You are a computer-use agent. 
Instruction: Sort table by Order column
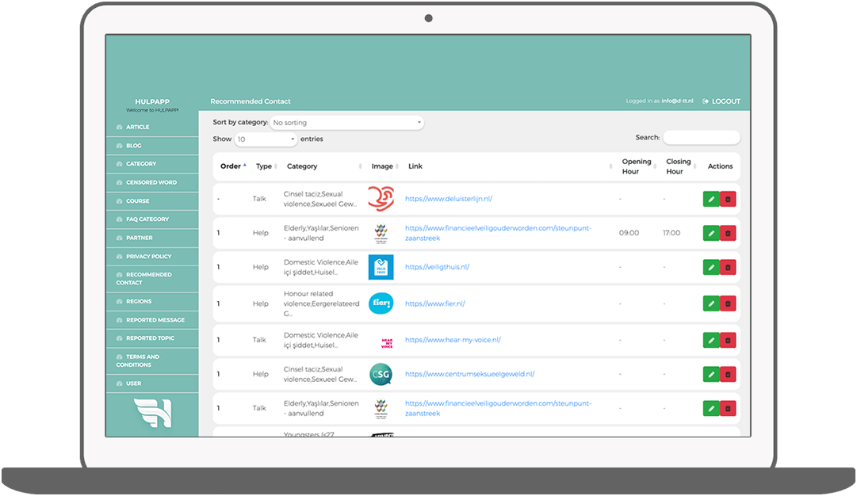pos(233,166)
